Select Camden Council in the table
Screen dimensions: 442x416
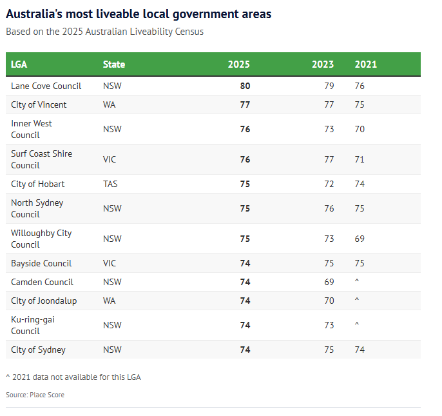point(42,282)
